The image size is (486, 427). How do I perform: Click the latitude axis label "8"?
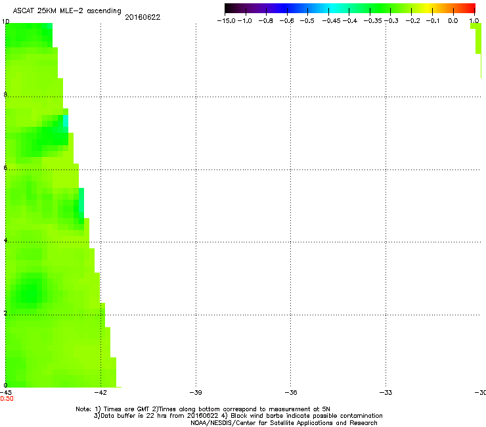click(x=5, y=95)
